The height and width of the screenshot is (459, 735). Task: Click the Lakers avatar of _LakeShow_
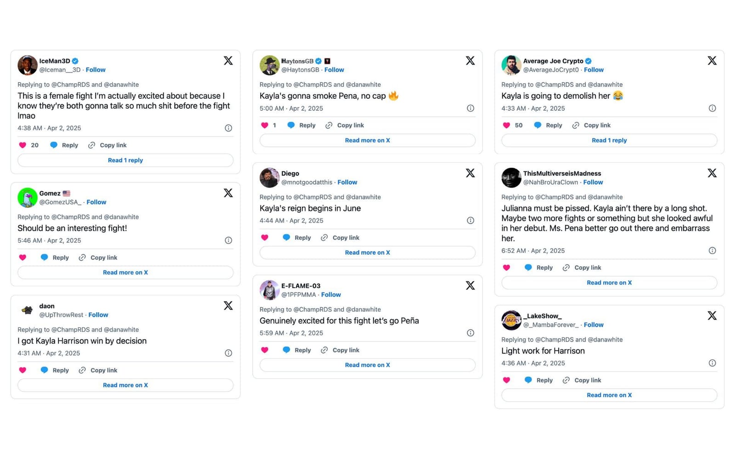[x=511, y=320]
